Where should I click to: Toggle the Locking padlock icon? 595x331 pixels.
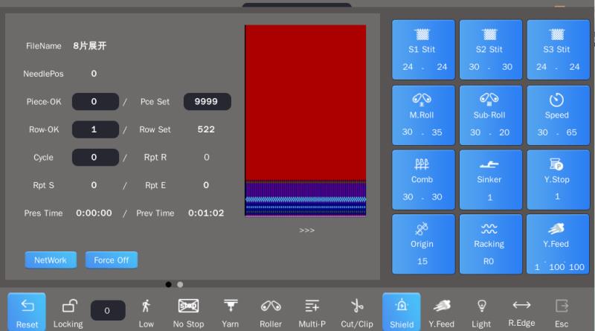coord(68,312)
